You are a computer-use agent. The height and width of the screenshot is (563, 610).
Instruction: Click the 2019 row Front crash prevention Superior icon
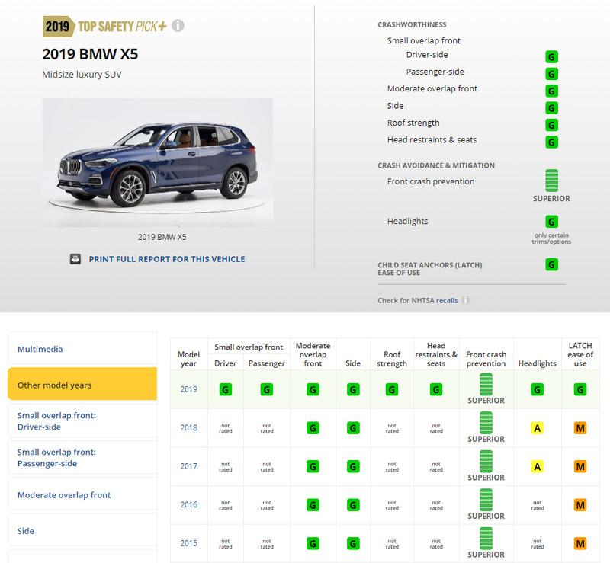pos(486,384)
